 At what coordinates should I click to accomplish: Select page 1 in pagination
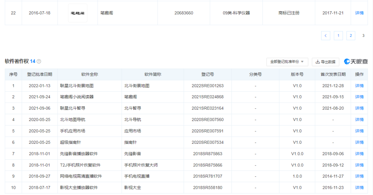[x=338, y=36]
